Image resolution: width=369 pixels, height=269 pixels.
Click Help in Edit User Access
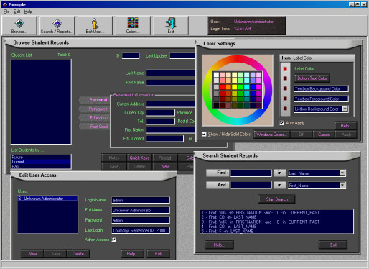tap(132, 254)
